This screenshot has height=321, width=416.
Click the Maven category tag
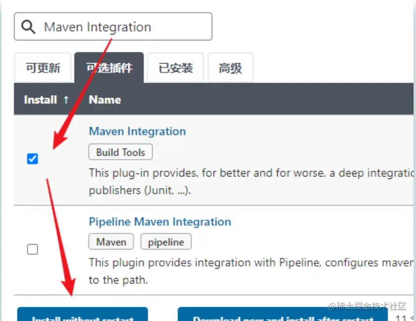[x=111, y=242]
